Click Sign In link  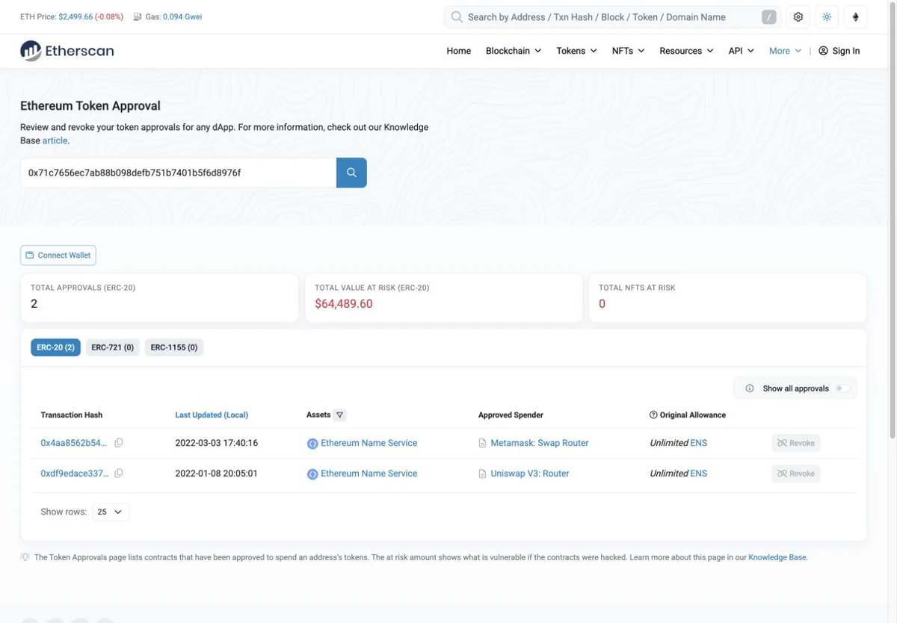click(846, 51)
